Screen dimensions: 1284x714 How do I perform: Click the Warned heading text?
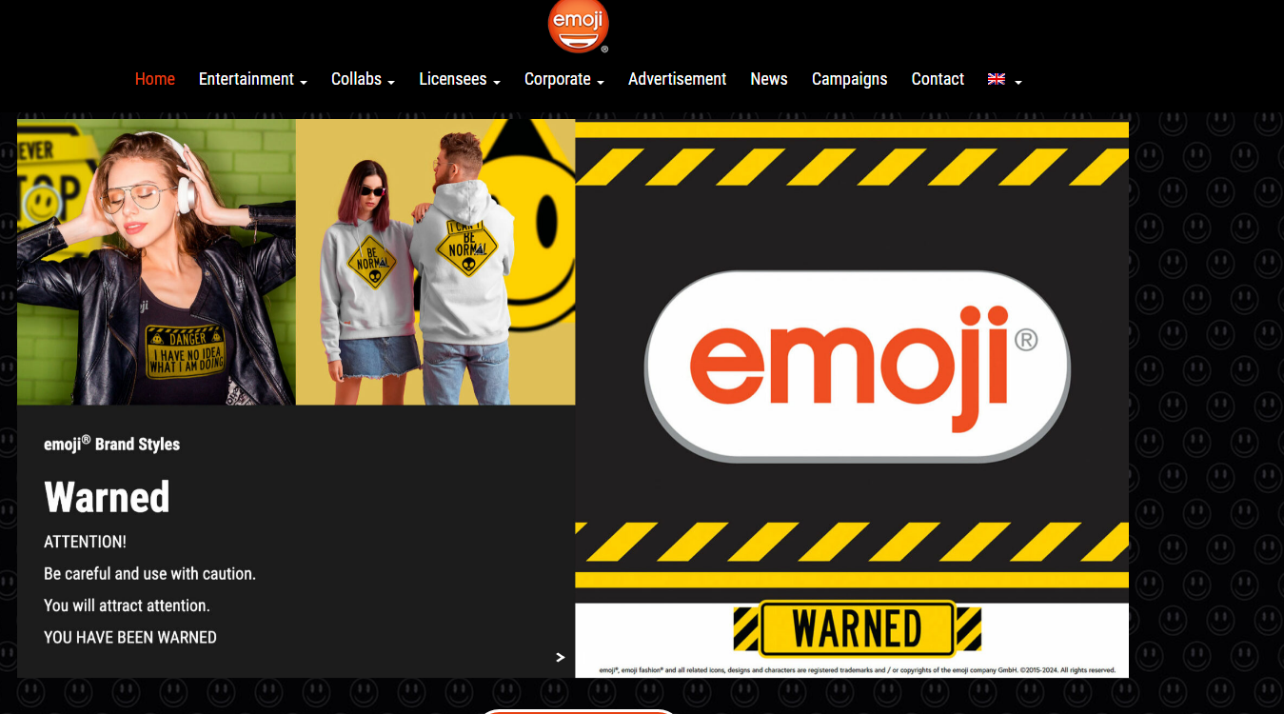tap(107, 497)
